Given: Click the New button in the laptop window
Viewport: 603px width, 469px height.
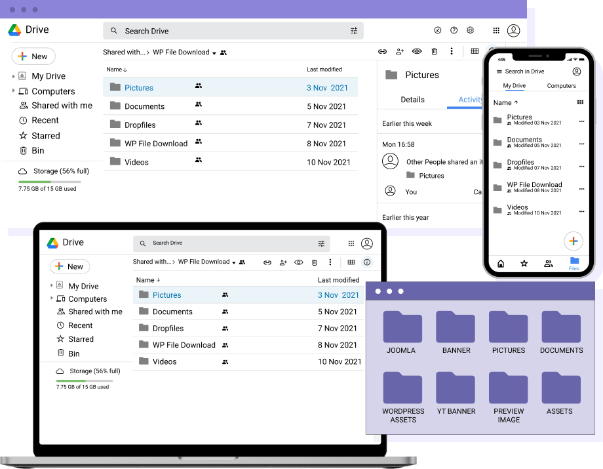Looking at the screenshot, I should (x=69, y=266).
